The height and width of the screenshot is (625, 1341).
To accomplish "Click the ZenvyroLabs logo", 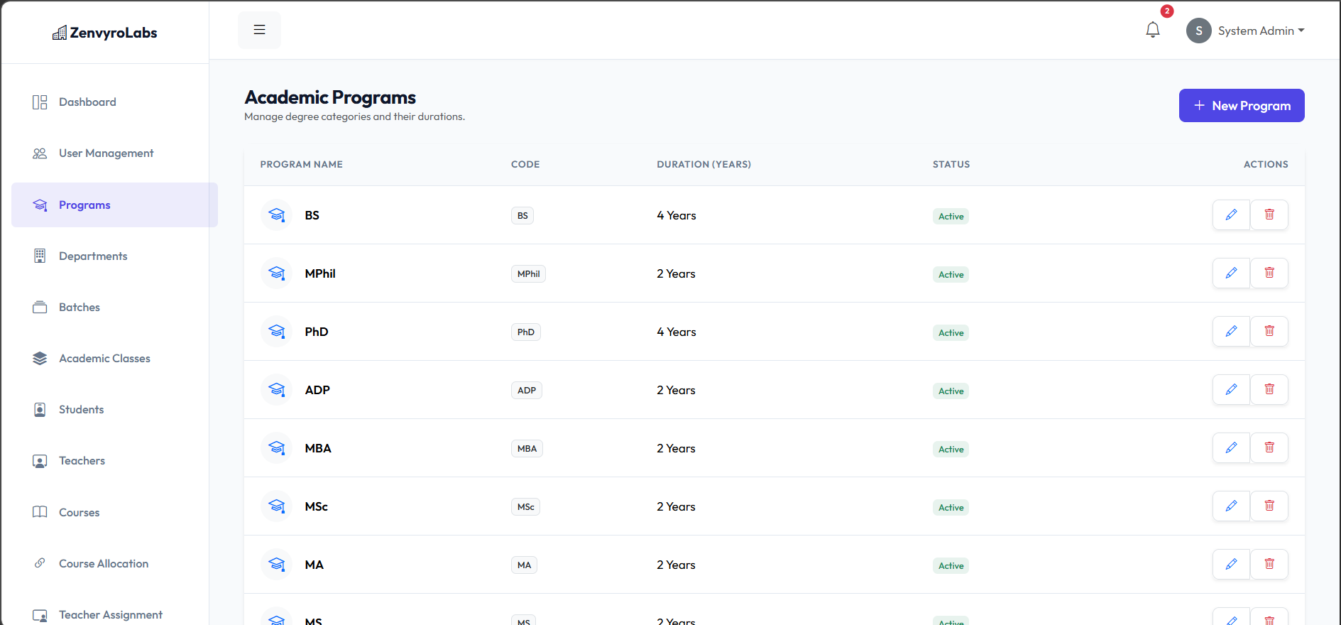I will click(105, 33).
